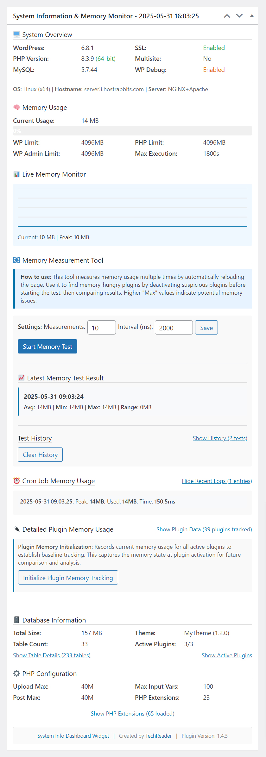This screenshot has width=266, height=757.
Task: Click the live memory monitor graph
Action: point(132,208)
